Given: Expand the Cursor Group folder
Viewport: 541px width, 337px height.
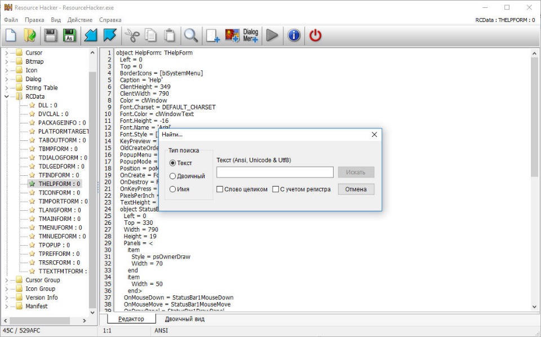Looking at the screenshot, I should tap(6, 280).
